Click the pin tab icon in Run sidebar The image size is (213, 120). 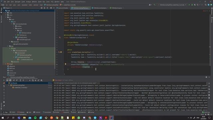tap(4, 106)
